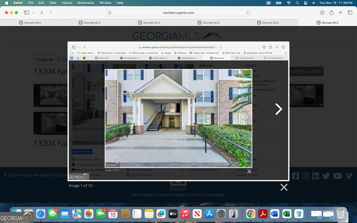Open a new tab with the plus icon
This screenshot has width=357, height=223.
340,12
